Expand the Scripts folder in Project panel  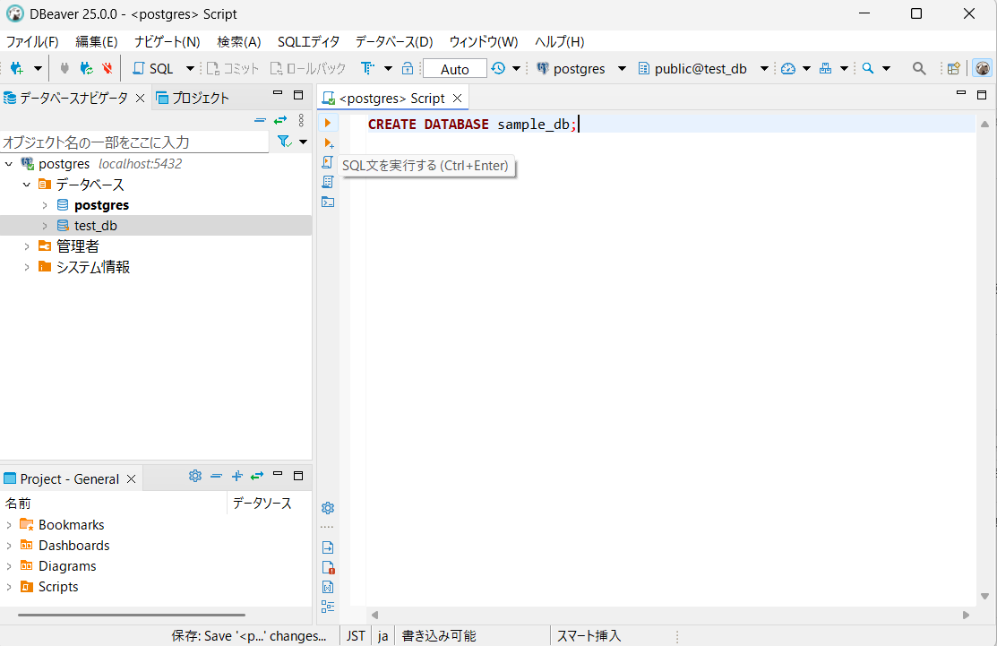[9, 587]
